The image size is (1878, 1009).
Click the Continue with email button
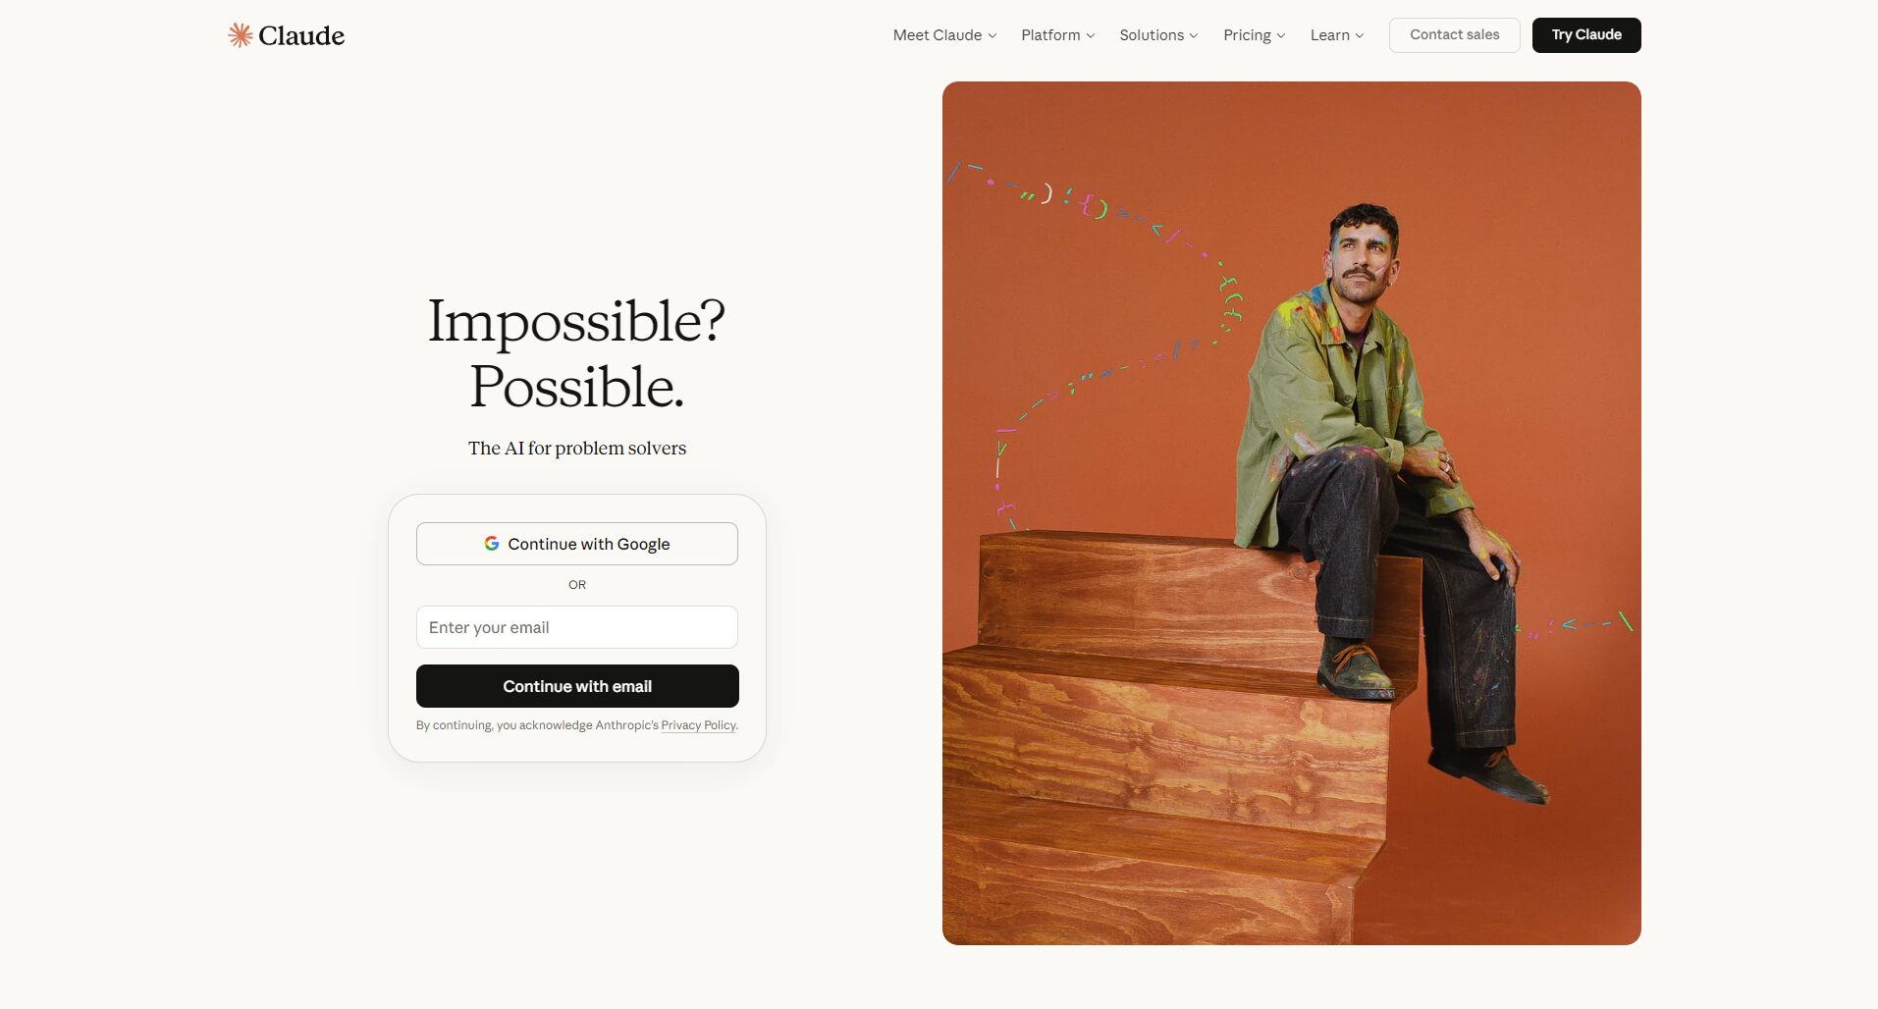click(577, 686)
